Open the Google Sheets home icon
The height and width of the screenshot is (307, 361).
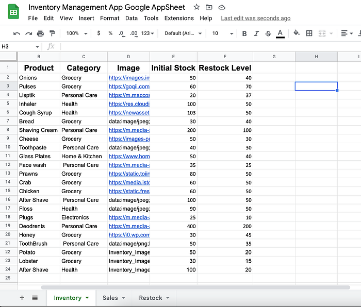tap(13, 12)
